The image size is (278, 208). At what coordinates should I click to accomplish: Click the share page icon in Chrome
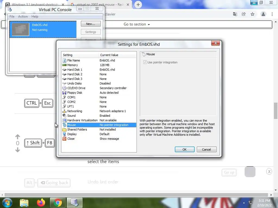click(x=244, y=14)
